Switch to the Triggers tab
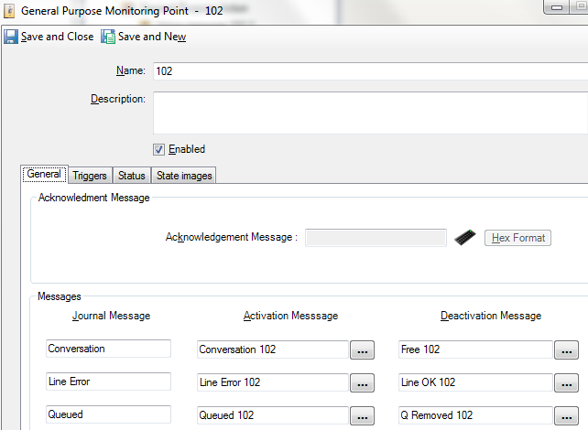 point(90,176)
